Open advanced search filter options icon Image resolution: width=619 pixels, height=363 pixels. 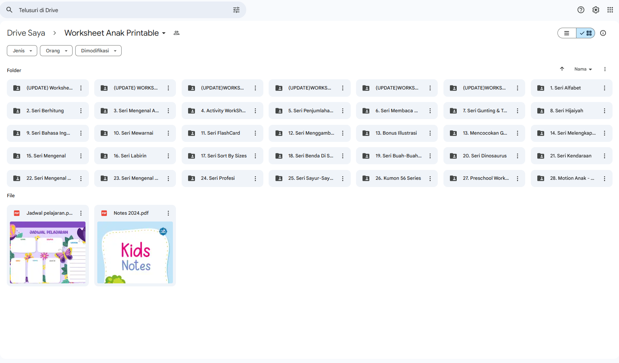point(236,10)
